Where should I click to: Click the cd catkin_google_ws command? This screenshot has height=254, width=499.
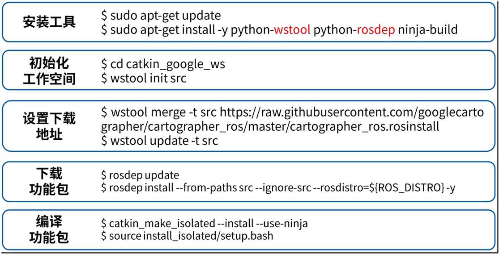[x=163, y=64]
